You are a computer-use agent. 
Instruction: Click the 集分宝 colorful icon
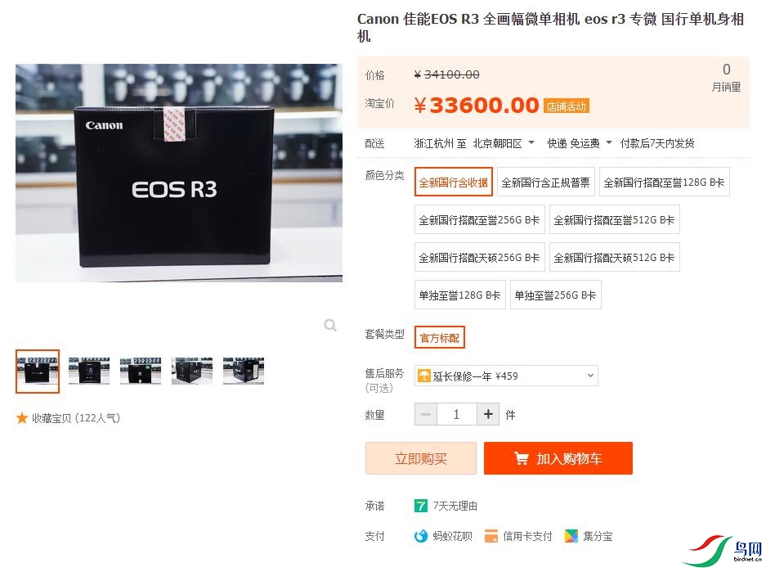coord(571,536)
